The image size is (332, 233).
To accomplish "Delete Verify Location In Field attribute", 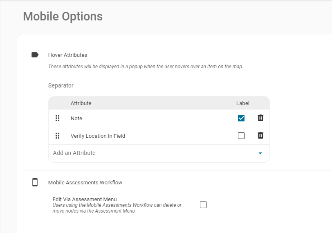I will [260, 136].
